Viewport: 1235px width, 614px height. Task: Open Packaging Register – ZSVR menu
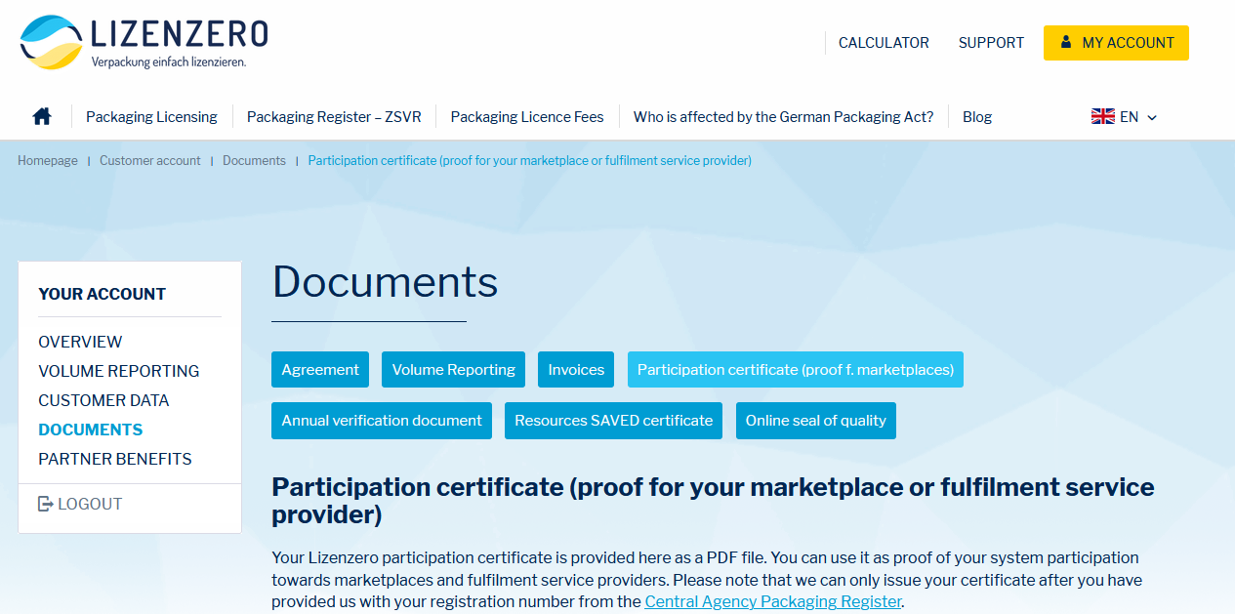[334, 117]
